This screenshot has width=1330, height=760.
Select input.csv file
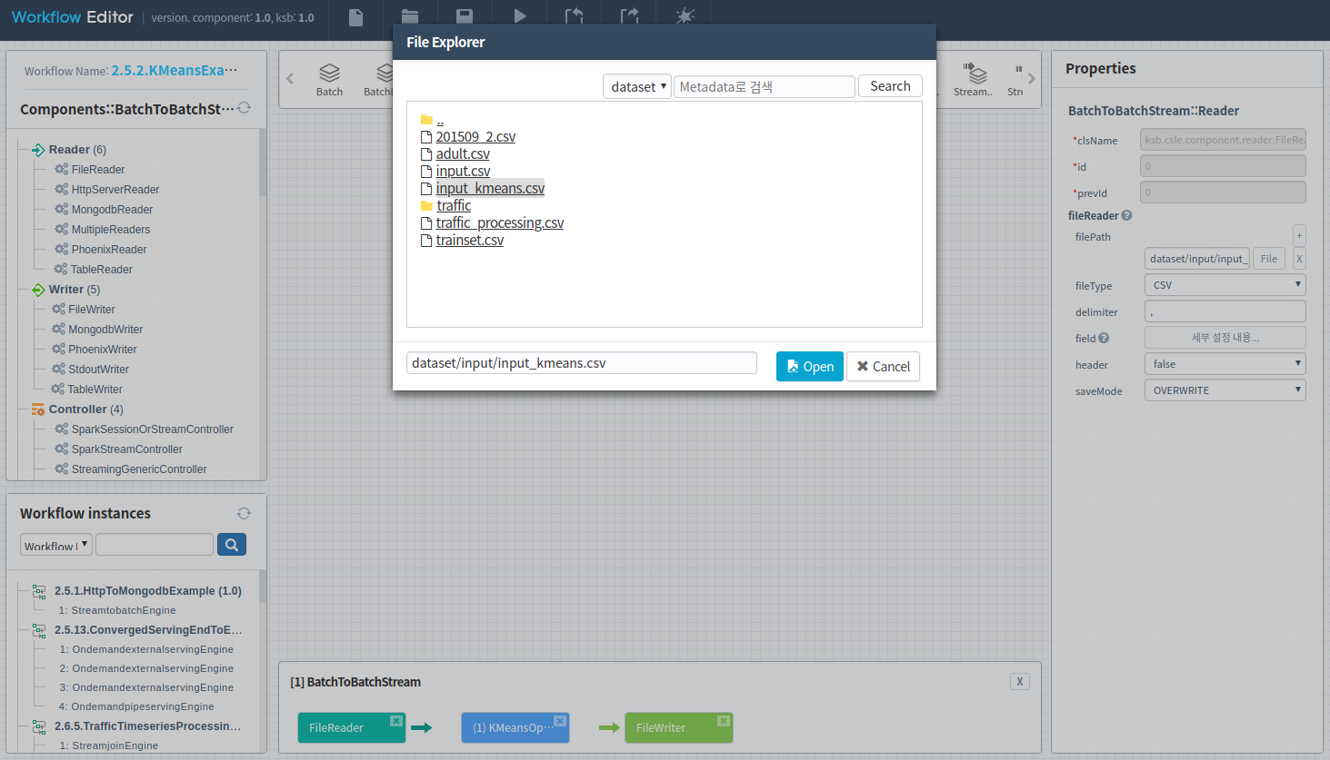pos(463,172)
